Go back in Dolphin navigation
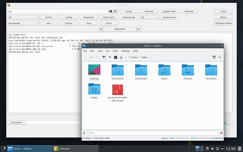The width and height of the screenshot is (243, 152). (x=86, y=57)
